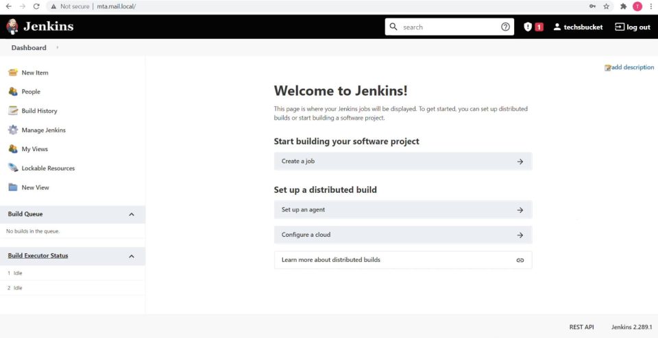
Task: Open My Views
Action: tap(35, 148)
